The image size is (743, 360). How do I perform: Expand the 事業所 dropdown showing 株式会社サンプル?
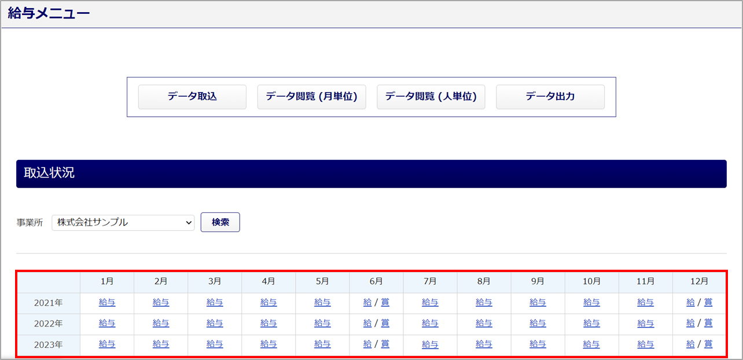[x=123, y=222]
